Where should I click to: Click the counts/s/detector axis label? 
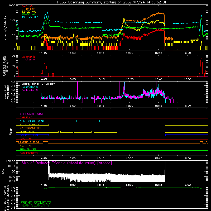pos(5,27)
